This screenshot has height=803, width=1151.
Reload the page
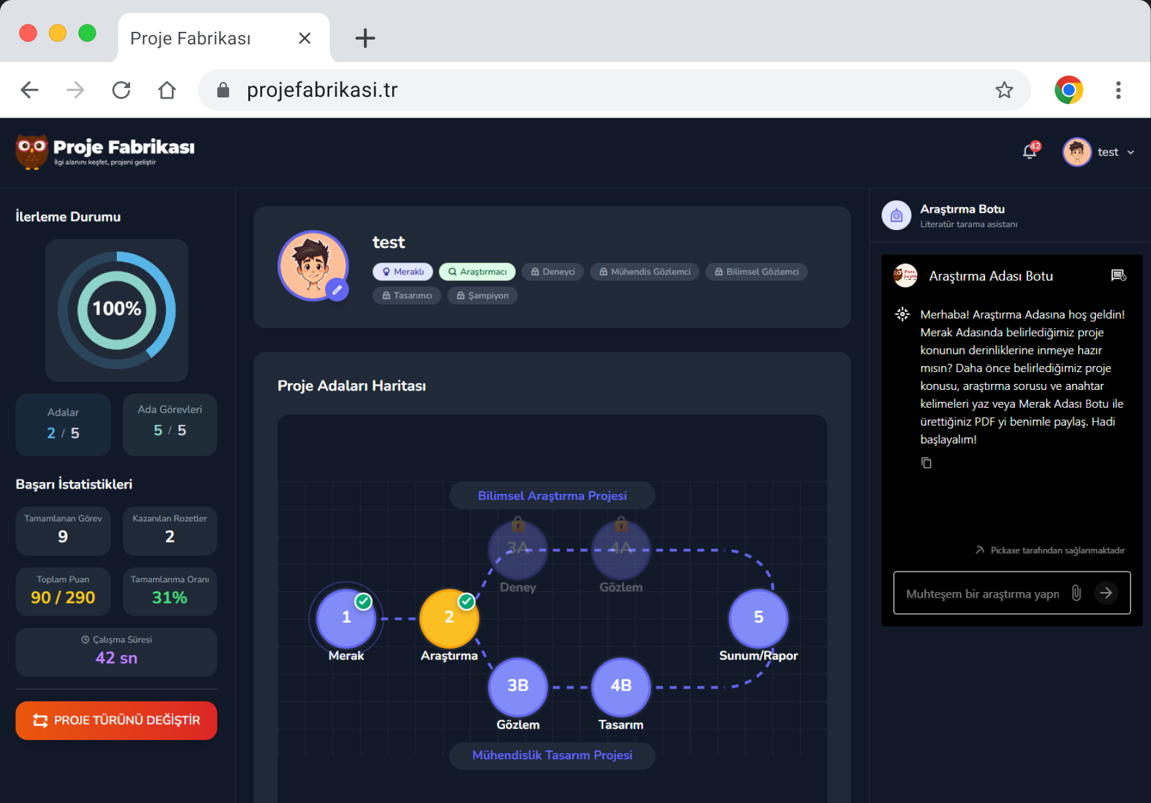(x=121, y=90)
